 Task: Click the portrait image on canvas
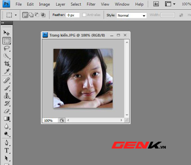tap(83, 78)
